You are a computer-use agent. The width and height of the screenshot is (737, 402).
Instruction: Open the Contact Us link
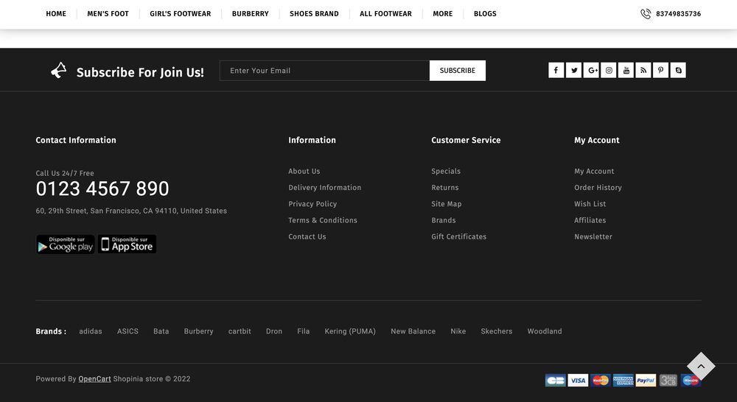pos(307,236)
